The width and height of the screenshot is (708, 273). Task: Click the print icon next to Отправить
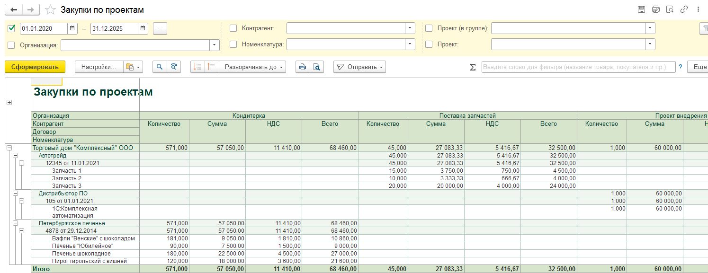(302, 67)
